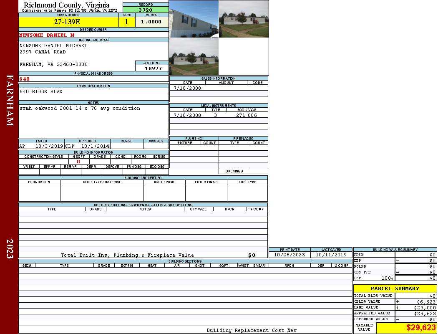Select the acres value 1.0000
This screenshot has width=438, height=334.
coord(152,22)
